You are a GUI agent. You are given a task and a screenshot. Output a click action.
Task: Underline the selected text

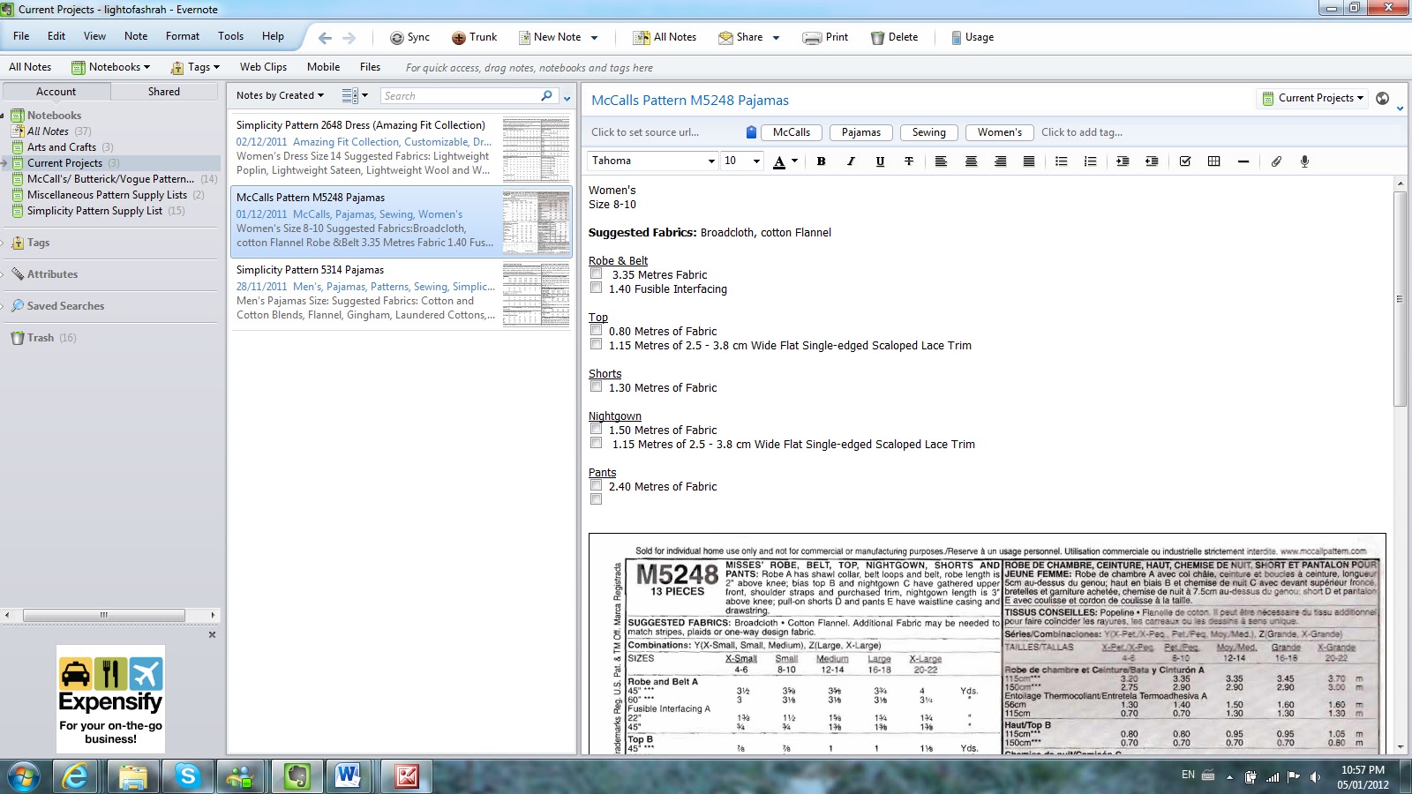tap(880, 161)
